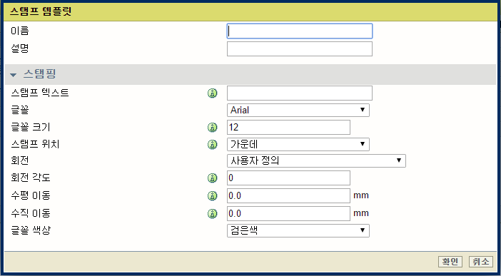This screenshot has width=501, height=276.
Task: Focus the 설명 input field
Action: pyautogui.click(x=300, y=49)
